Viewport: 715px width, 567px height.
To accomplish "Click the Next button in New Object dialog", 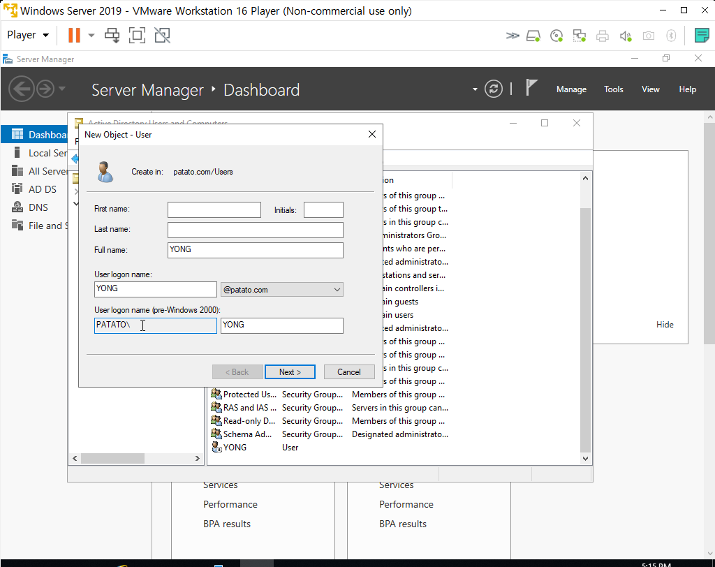I will click(290, 371).
